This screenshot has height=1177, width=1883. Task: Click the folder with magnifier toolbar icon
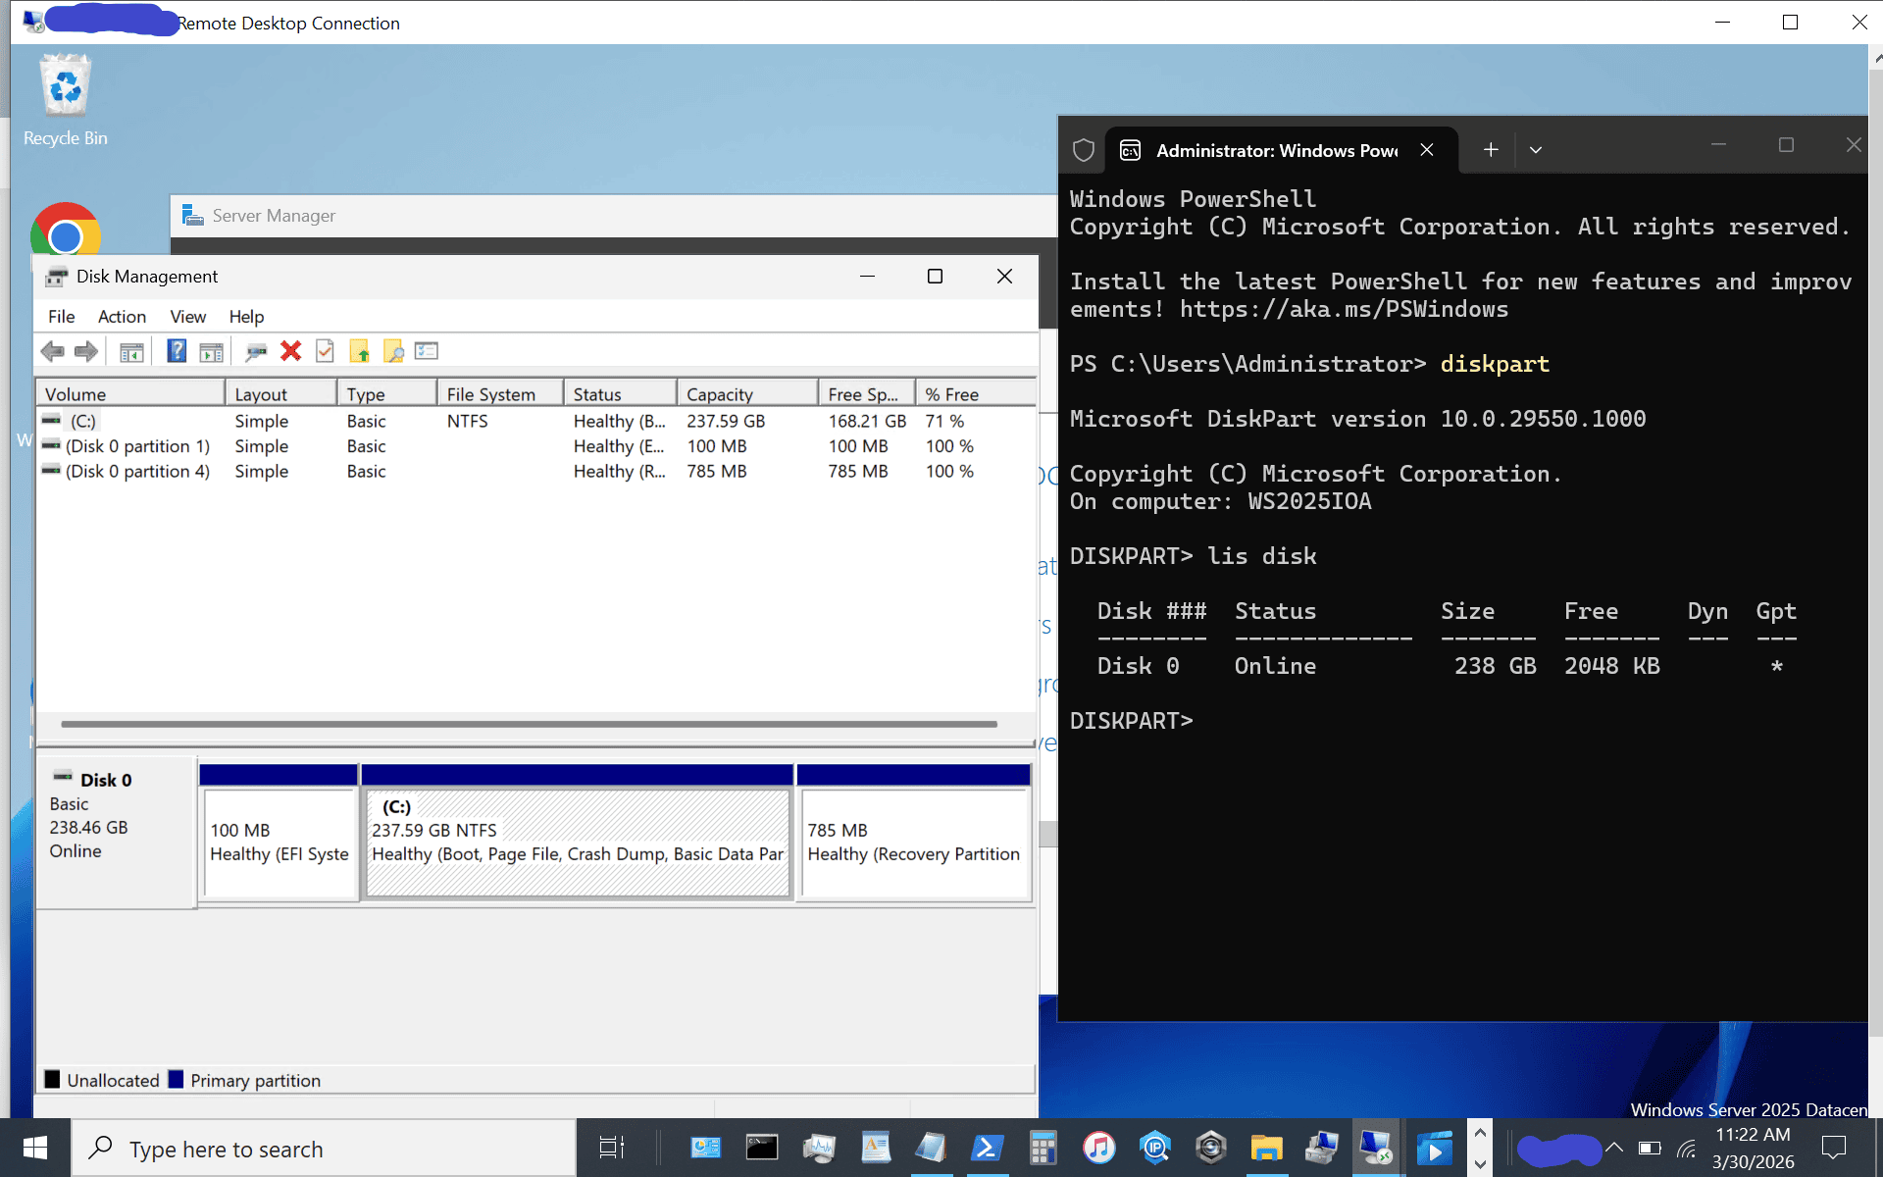[393, 351]
